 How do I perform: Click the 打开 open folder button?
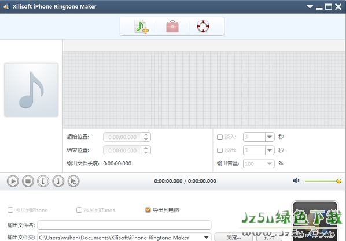tap(269, 238)
